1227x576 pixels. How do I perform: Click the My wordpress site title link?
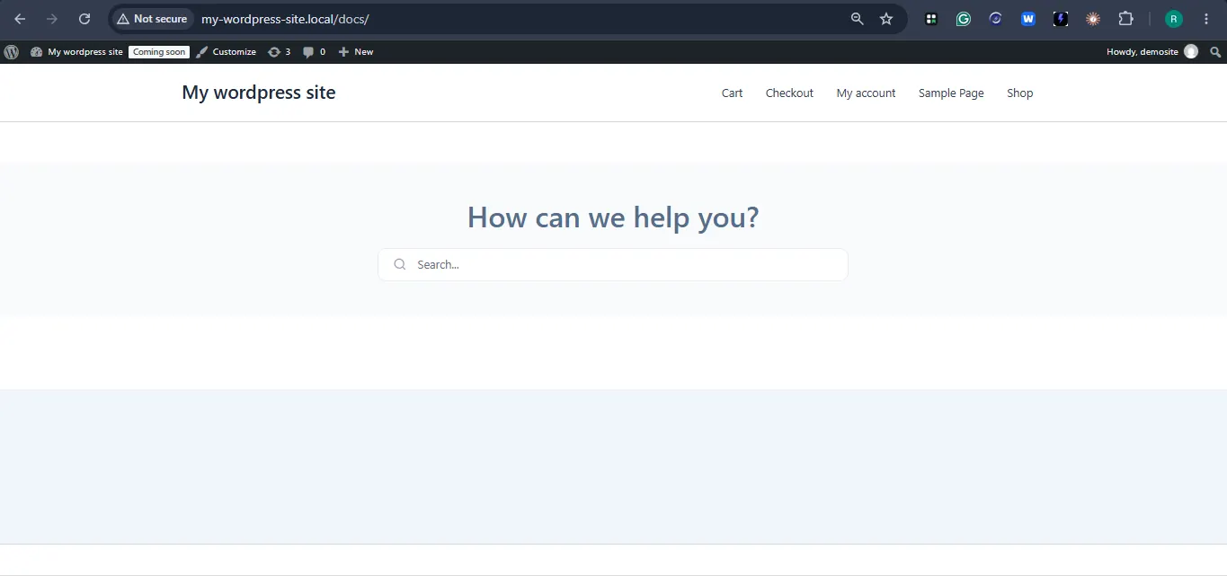(x=259, y=93)
